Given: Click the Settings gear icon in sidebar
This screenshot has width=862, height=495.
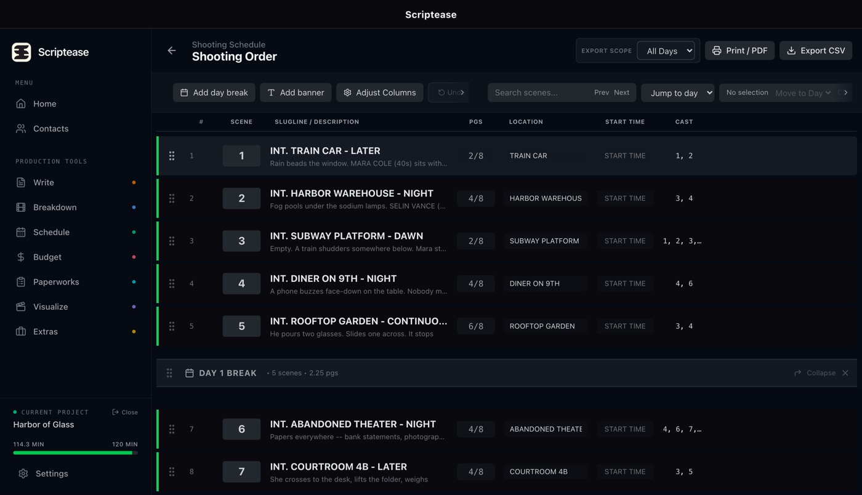Looking at the screenshot, I should click(23, 473).
